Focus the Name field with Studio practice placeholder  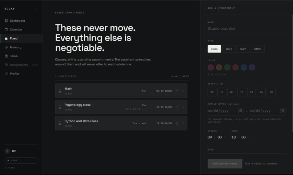point(246,29)
